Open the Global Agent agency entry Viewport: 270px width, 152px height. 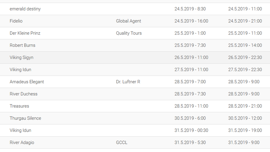coord(128,21)
